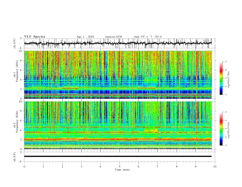Click the ch.2 "Frequency (kHz)" axis label
Screen dimensions: 242x187
(x=17, y=122)
